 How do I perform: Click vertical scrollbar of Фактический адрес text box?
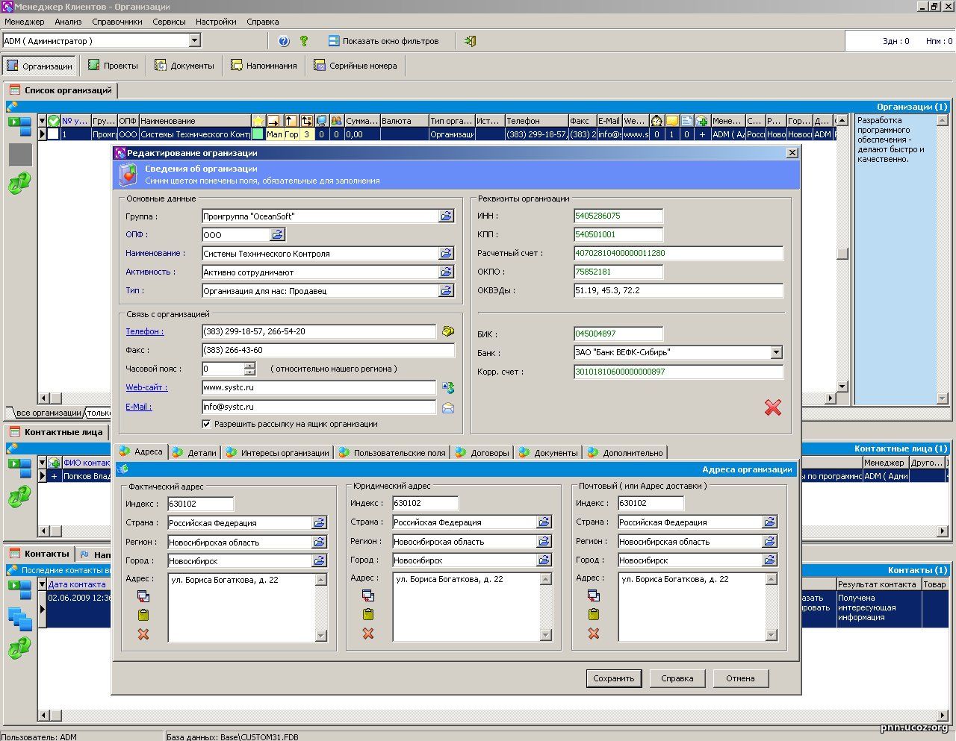[x=321, y=607]
